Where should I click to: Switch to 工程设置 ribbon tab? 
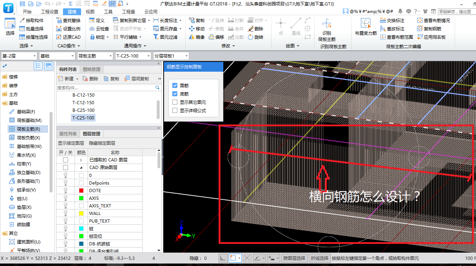[x=50, y=12]
